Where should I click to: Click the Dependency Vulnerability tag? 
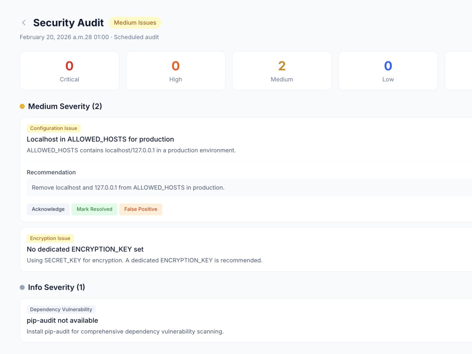[61, 310]
